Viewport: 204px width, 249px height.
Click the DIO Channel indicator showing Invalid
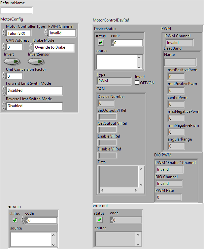(169, 184)
